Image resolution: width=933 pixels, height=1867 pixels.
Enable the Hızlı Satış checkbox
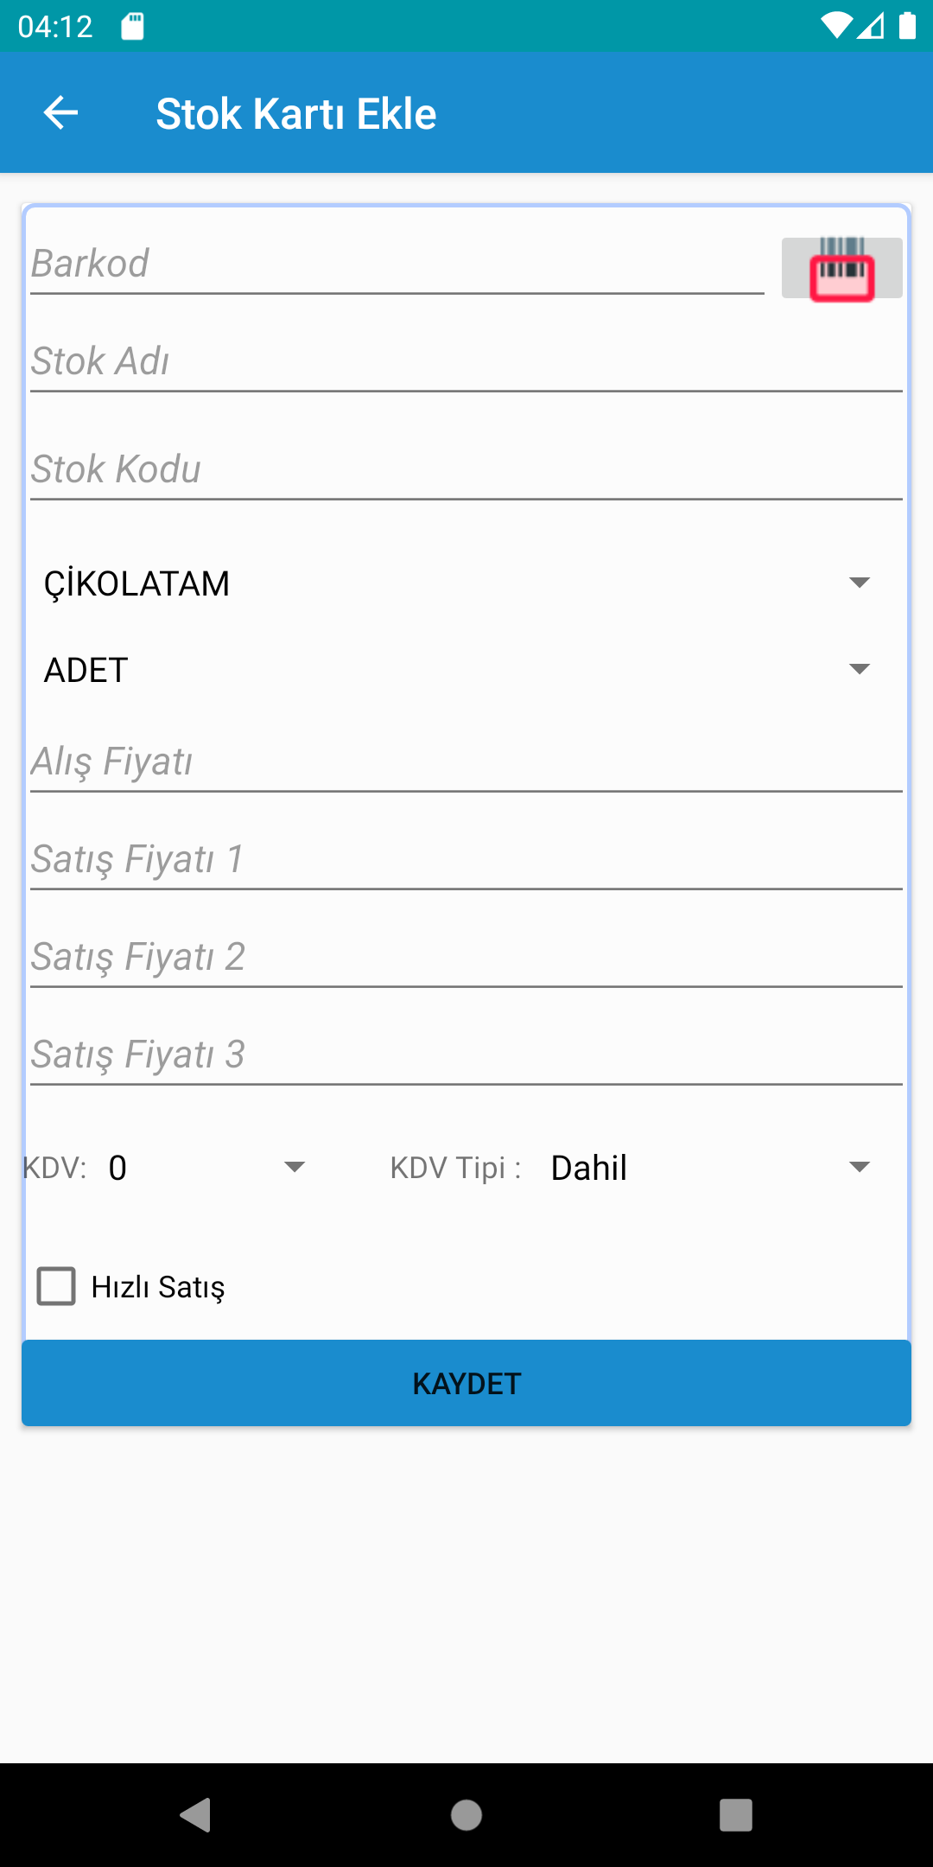tap(57, 1286)
